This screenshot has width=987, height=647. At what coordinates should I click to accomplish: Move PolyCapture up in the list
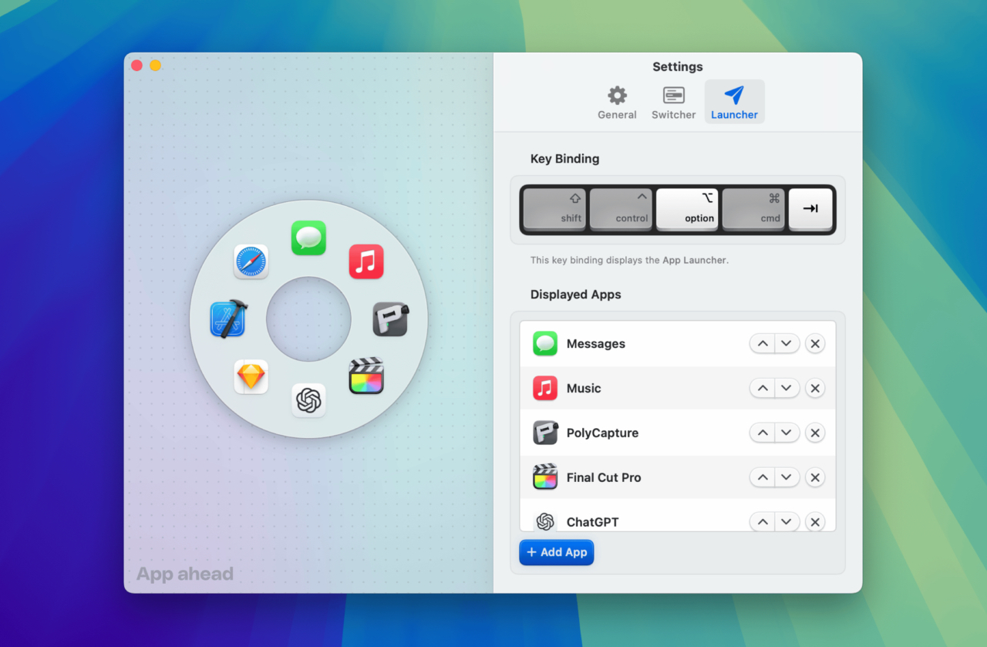pos(763,433)
